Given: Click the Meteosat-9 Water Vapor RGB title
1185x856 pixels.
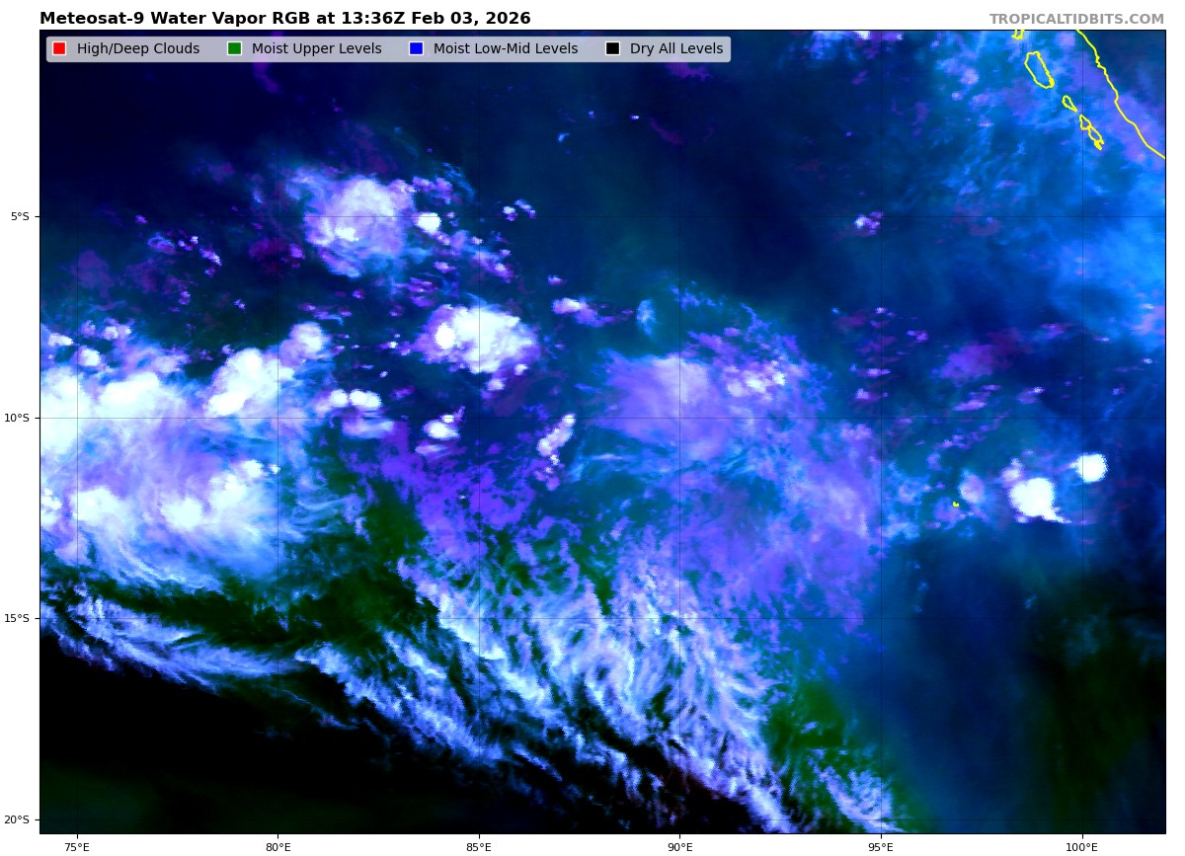Looking at the screenshot, I should (x=284, y=19).
